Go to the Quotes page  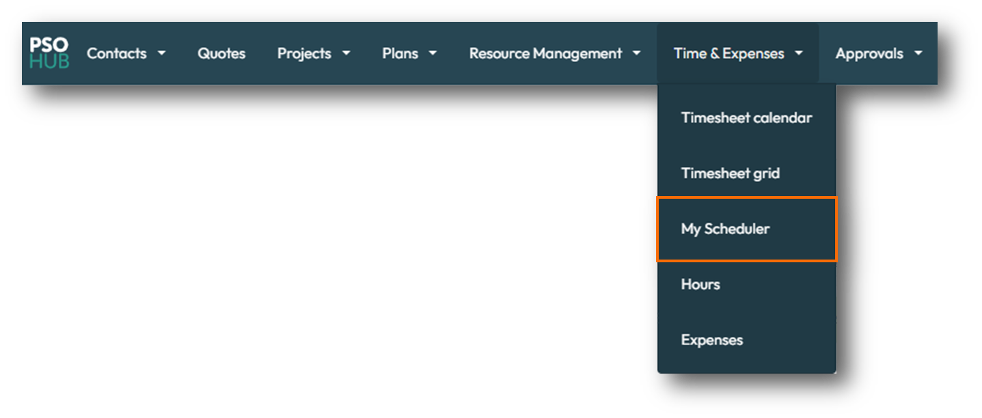coord(221,53)
